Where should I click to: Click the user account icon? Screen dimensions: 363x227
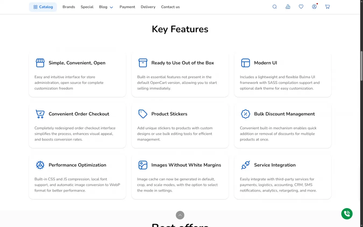tap(314, 7)
